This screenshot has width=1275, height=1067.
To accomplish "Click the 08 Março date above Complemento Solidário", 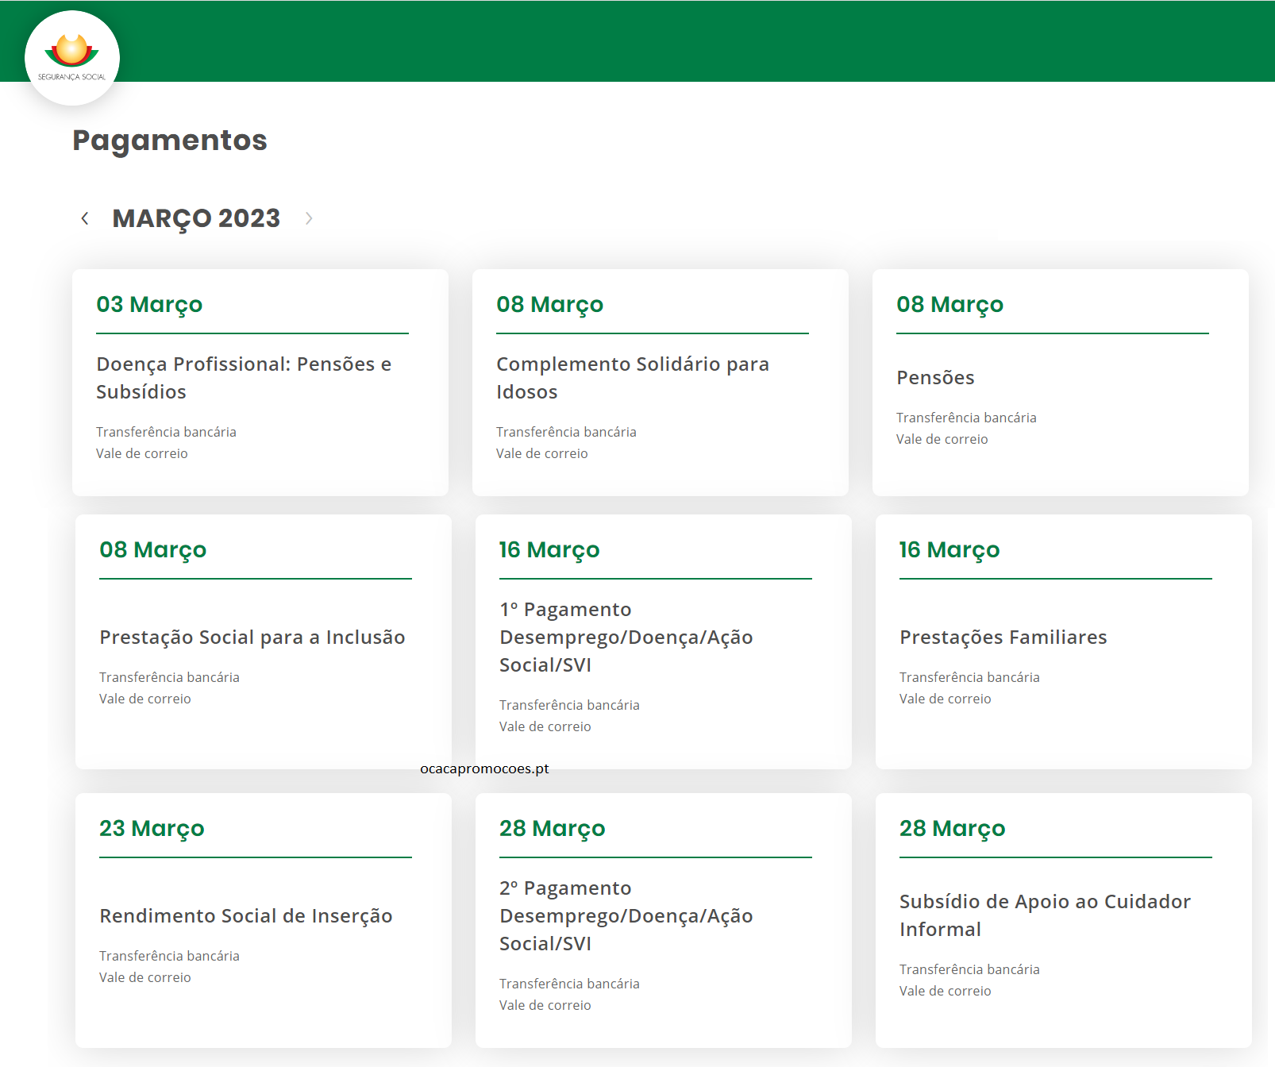I will pos(549,305).
